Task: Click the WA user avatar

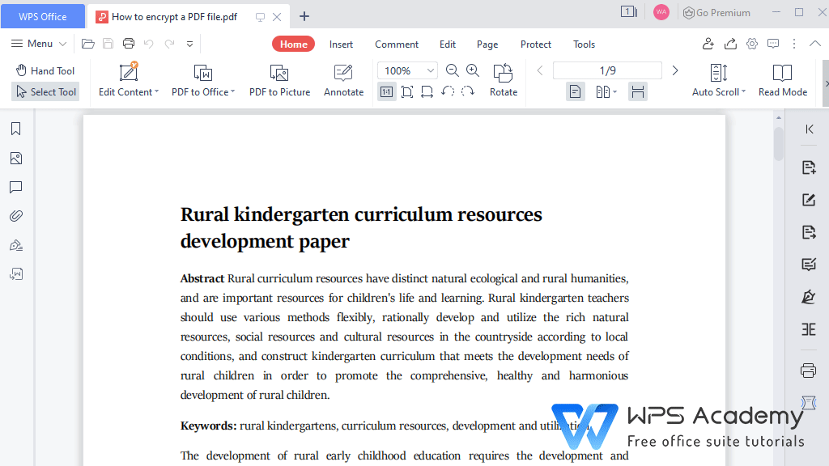Action: 661,12
